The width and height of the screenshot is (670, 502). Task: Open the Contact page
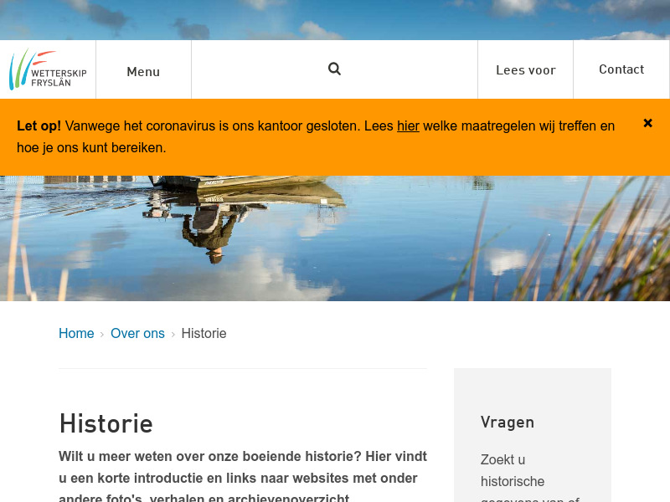(621, 69)
